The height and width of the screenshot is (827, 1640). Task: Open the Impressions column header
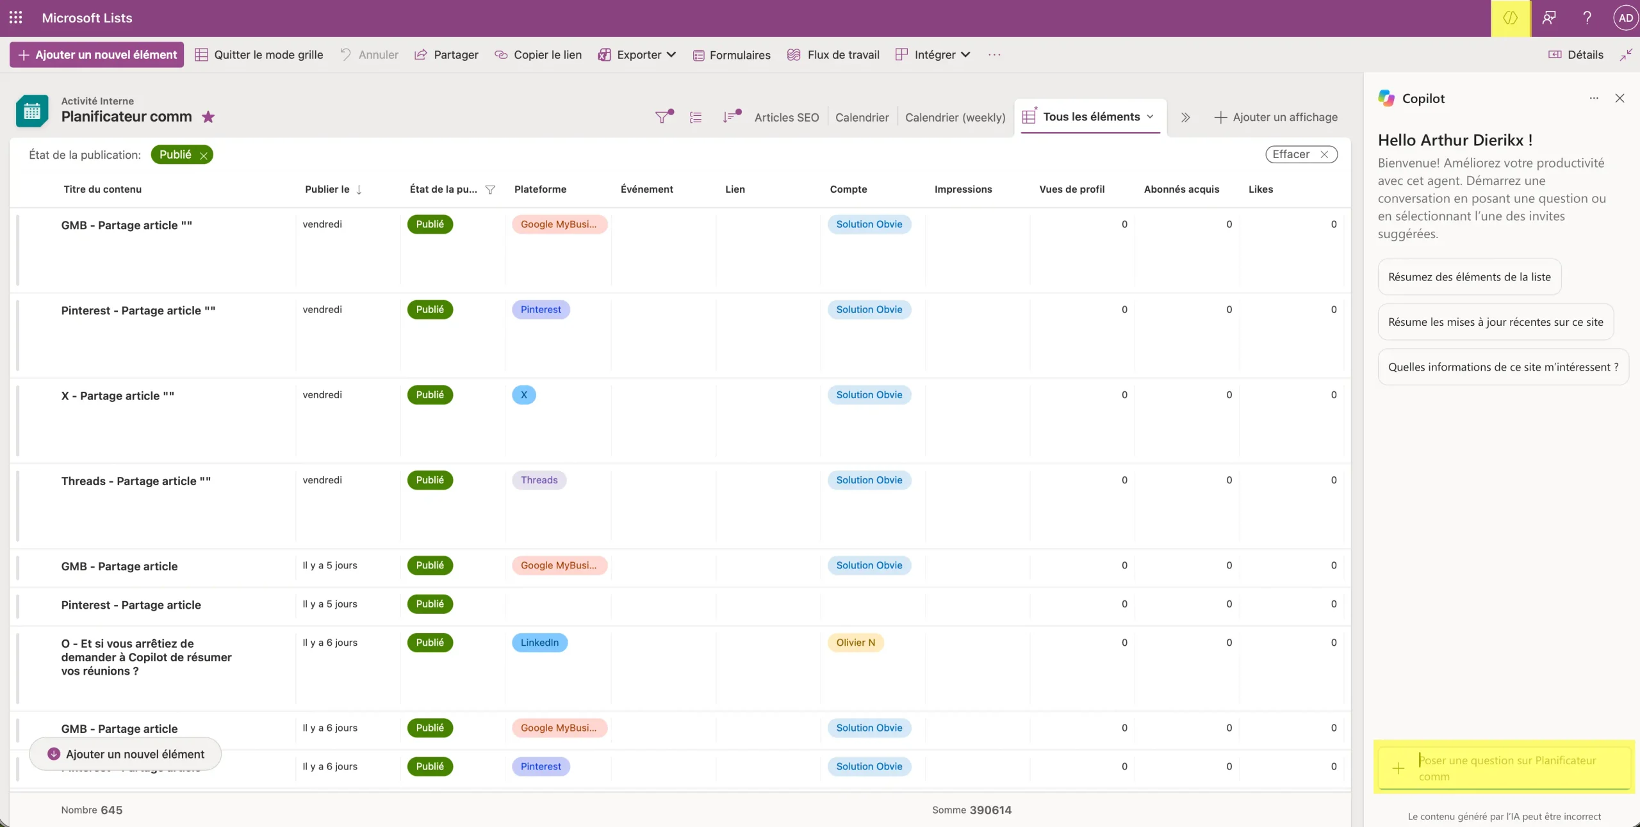(x=963, y=189)
